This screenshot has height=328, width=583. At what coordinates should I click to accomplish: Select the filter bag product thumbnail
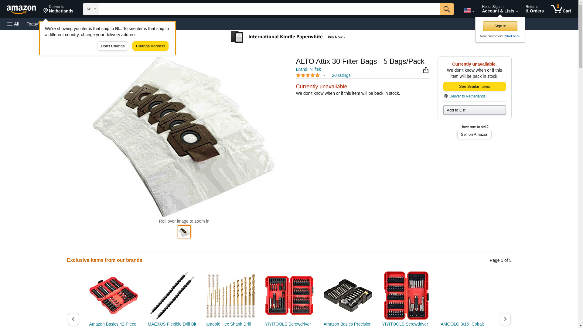[184, 232]
